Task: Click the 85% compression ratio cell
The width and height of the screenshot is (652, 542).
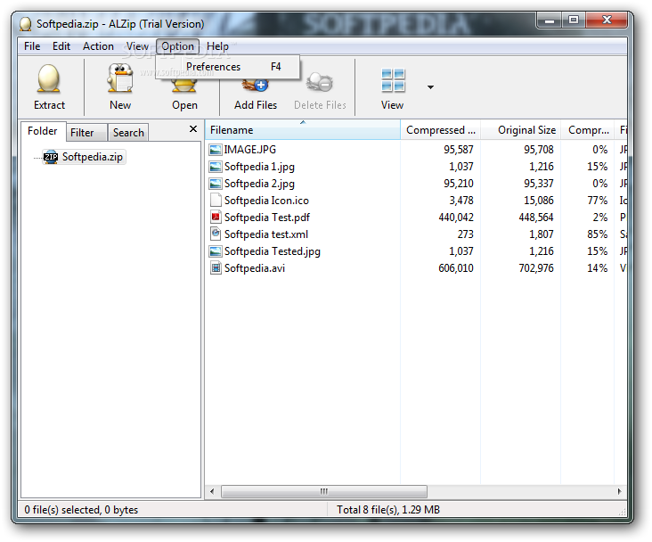Action: 597,234
